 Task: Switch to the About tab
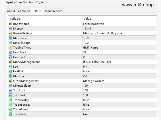click(11, 11)
